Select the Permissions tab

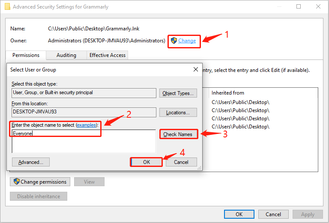[x=26, y=55]
